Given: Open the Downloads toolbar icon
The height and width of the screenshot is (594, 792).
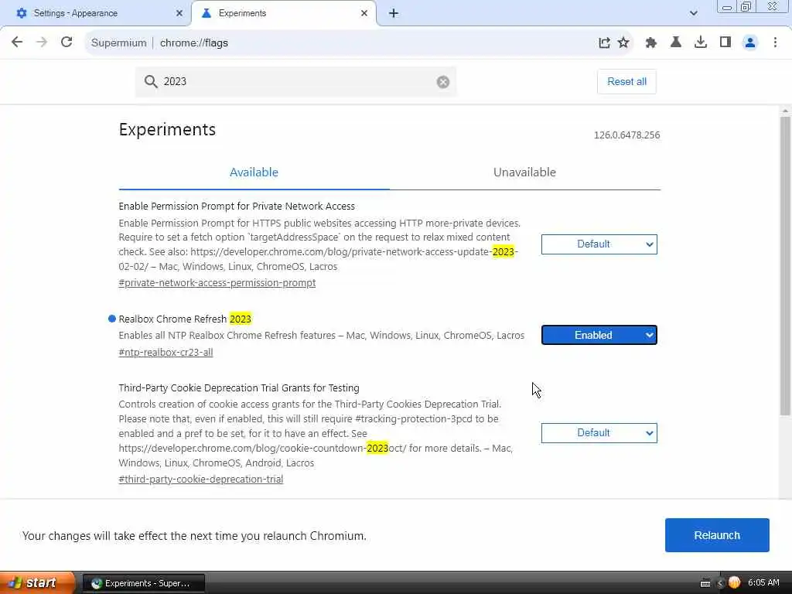Looking at the screenshot, I should (701, 43).
